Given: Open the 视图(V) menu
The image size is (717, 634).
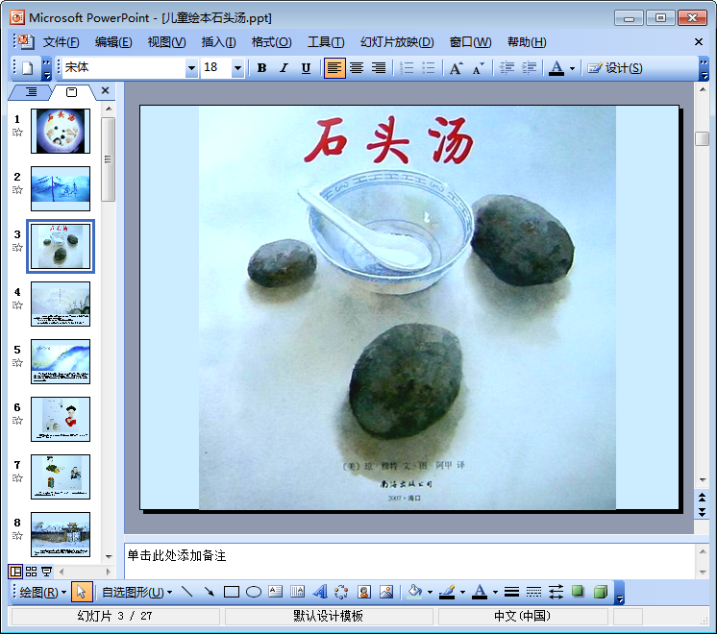Looking at the screenshot, I should [x=166, y=42].
